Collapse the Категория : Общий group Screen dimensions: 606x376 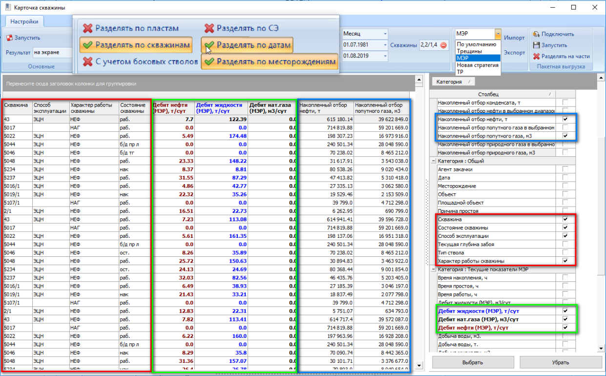coord(433,161)
